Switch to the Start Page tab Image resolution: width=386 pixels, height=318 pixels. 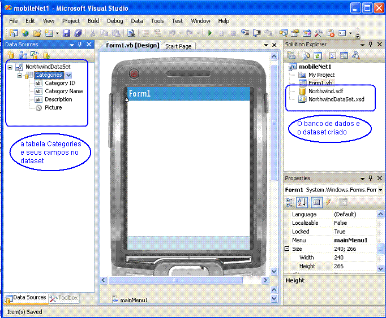(178, 46)
